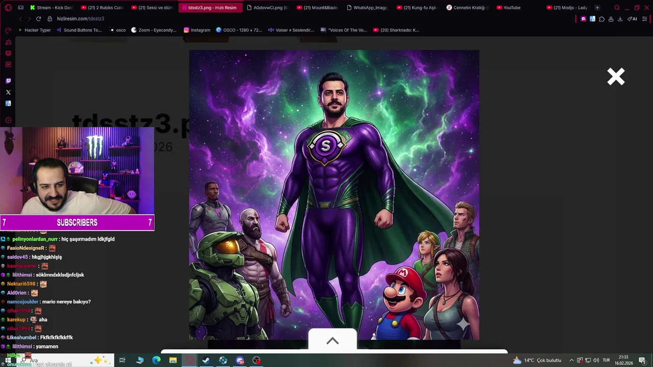Click the superhero image preview

(x=334, y=195)
